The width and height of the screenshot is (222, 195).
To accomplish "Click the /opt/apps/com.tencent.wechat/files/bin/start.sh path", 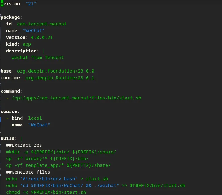I will pos(77,98).
